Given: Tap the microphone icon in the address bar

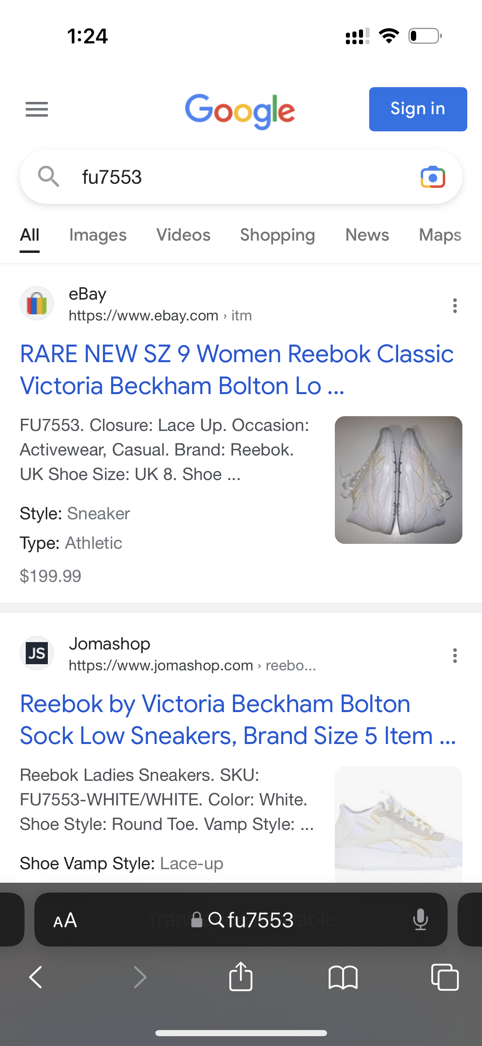Looking at the screenshot, I should pos(420,920).
